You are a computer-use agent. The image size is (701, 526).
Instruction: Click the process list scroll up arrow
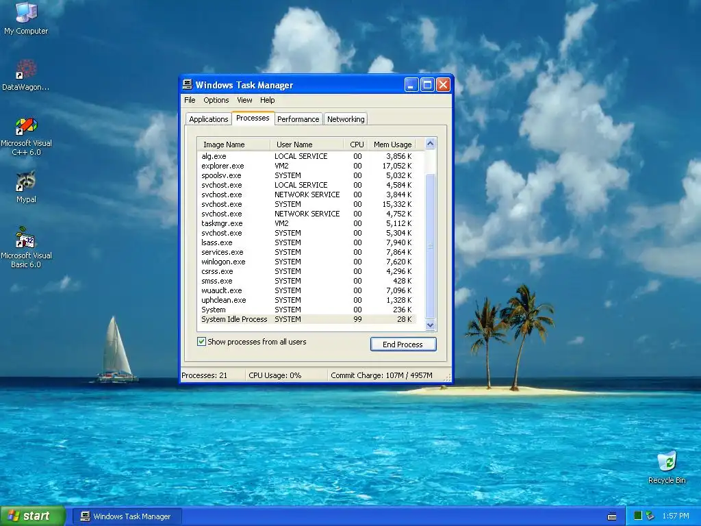tap(430, 144)
